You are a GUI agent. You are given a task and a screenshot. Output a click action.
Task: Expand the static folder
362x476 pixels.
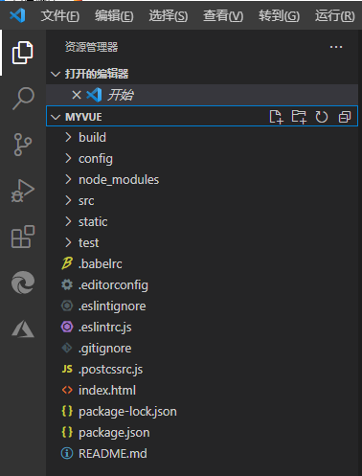68,221
